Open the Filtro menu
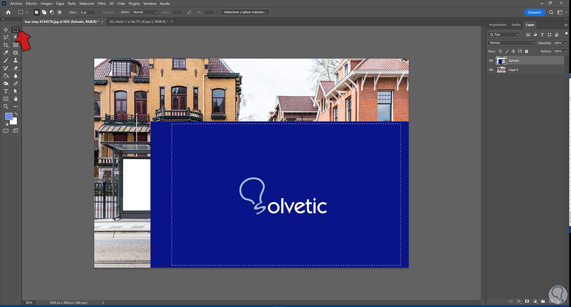 pos(102,3)
